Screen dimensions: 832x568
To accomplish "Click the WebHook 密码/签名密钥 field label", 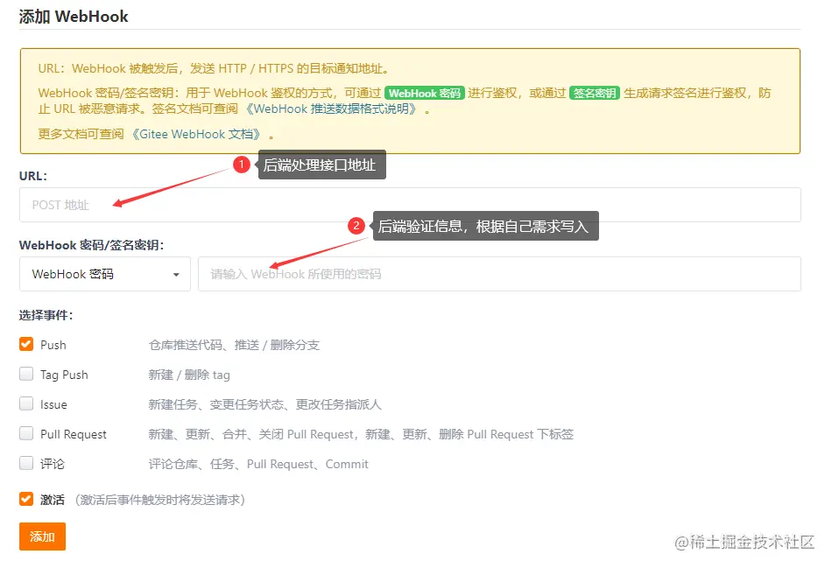I will (92, 245).
